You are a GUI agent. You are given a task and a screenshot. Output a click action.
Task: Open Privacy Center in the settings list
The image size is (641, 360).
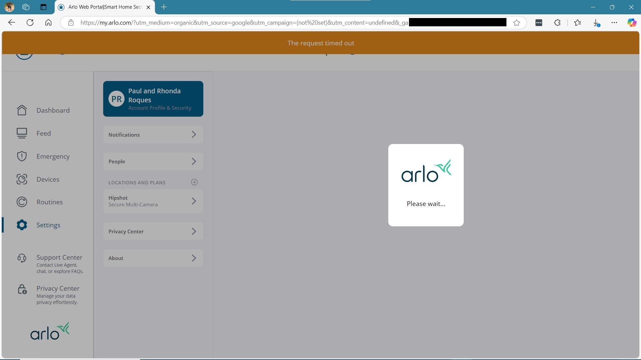153,231
